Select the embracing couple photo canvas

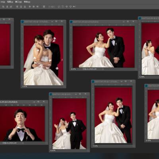point(43,55)
